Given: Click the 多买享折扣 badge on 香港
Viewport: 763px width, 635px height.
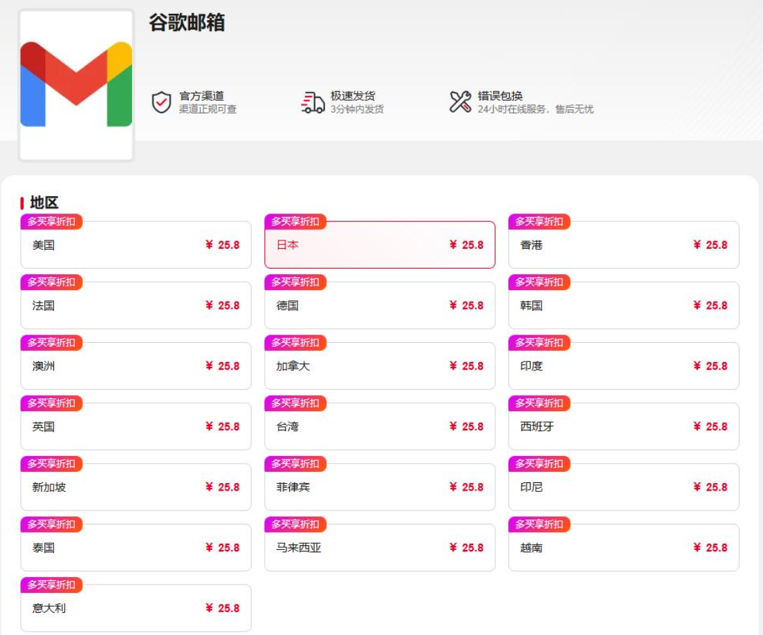Looking at the screenshot, I should coord(539,222).
